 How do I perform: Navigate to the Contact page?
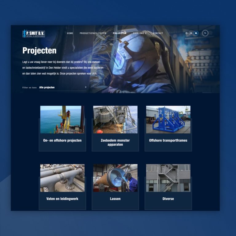coord(158,33)
